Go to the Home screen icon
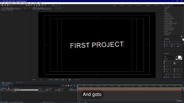The image size is (184, 103). (x=2, y=5)
